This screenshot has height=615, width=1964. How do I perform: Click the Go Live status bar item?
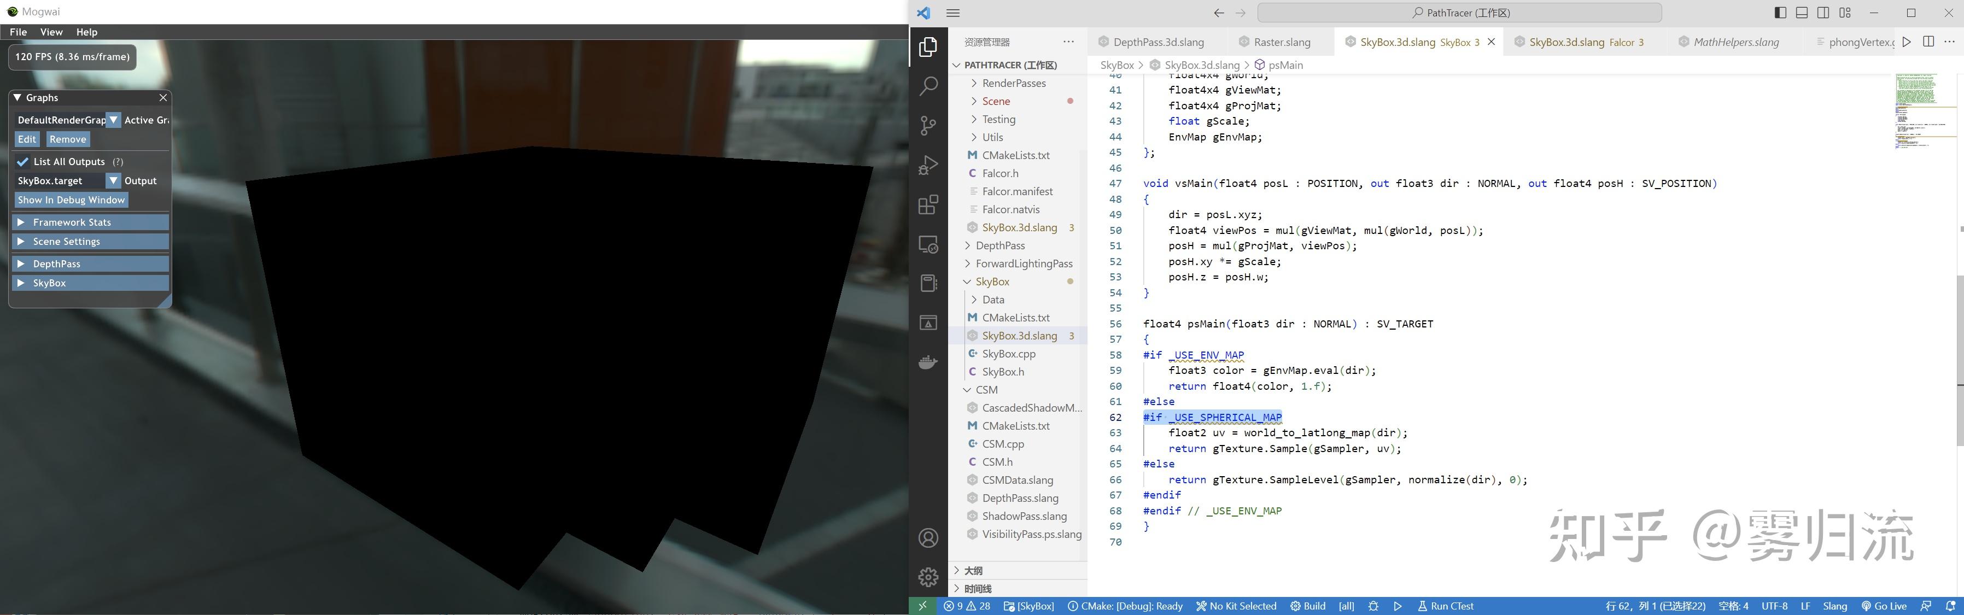[1884, 606]
